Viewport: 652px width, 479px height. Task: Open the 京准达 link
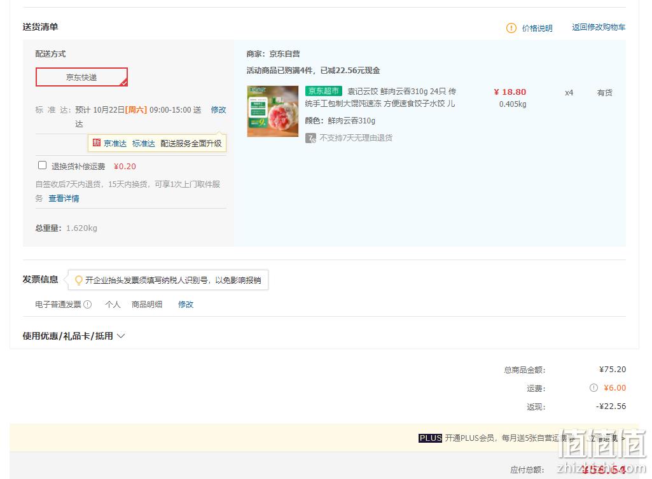pyautogui.click(x=115, y=144)
